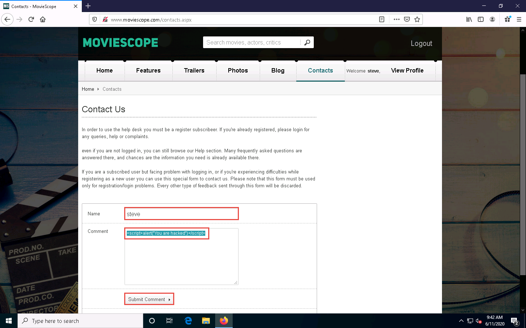Open tracking protection shield icon
Image resolution: width=526 pixels, height=328 pixels.
tap(95, 19)
